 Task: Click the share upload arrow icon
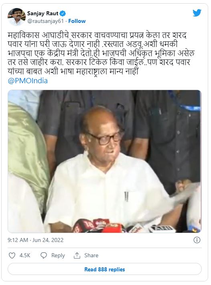(77, 255)
